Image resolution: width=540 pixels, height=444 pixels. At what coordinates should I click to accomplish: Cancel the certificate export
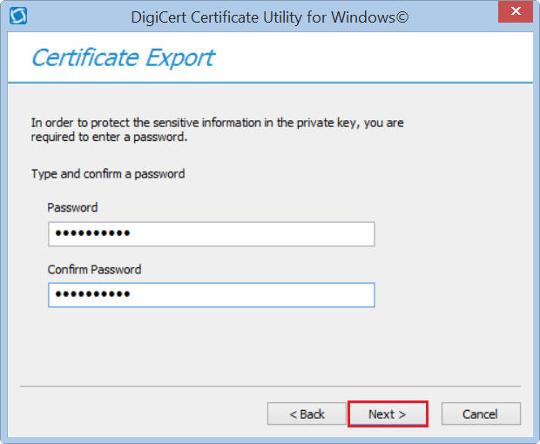click(x=481, y=414)
